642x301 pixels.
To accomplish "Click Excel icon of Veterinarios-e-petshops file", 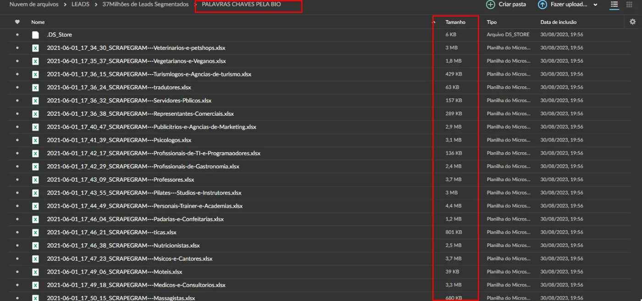I will 35,48.
